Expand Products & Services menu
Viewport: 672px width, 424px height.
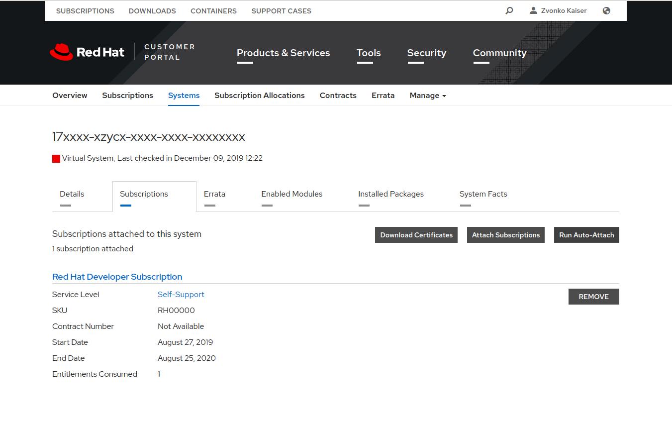click(x=284, y=53)
